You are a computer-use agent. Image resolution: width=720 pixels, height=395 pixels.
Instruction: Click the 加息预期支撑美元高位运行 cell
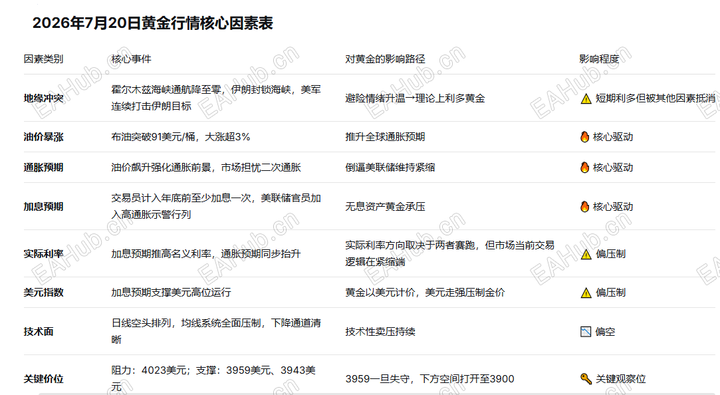[171, 293]
